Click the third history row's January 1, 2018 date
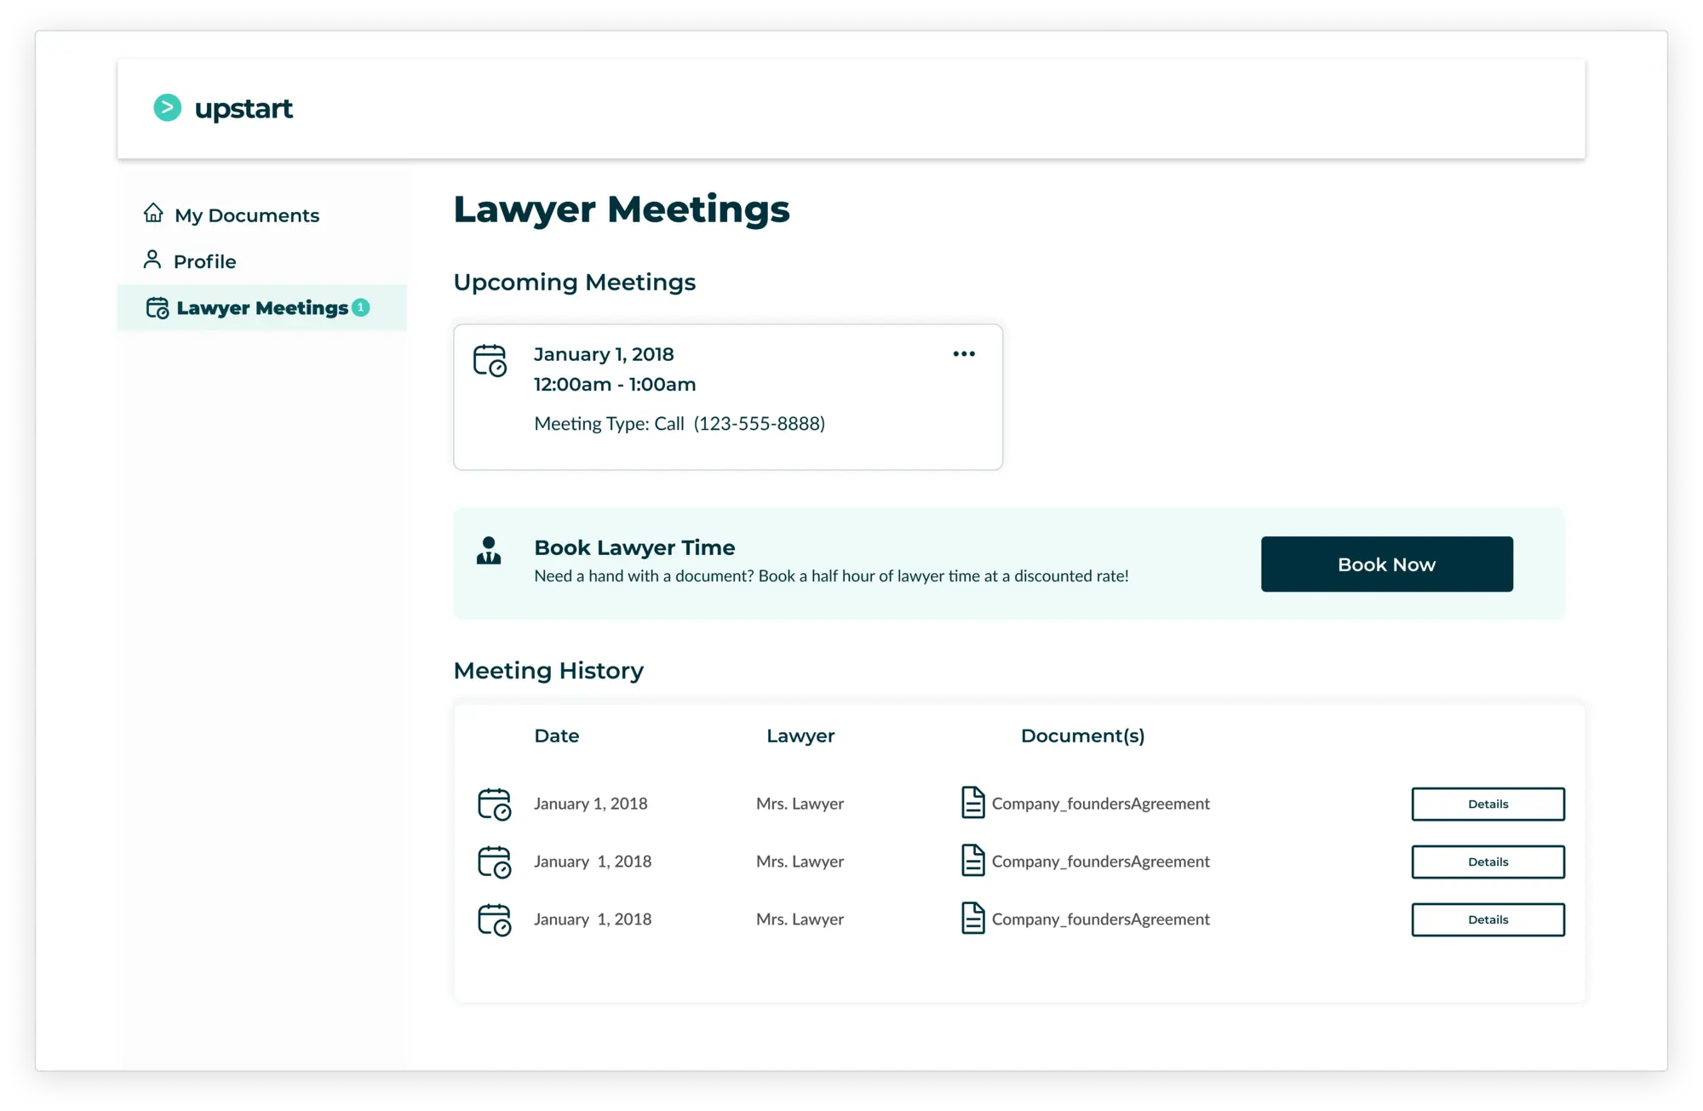This screenshot has height=1111, width=1703. point(593,919)
